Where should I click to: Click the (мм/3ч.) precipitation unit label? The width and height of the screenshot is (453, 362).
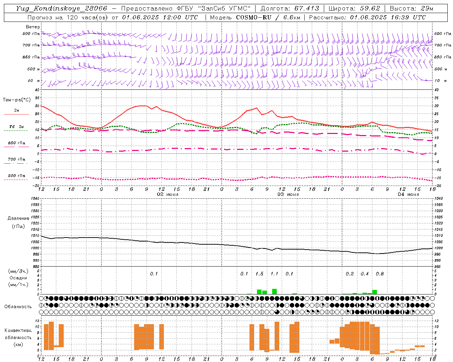click(18, 271)
